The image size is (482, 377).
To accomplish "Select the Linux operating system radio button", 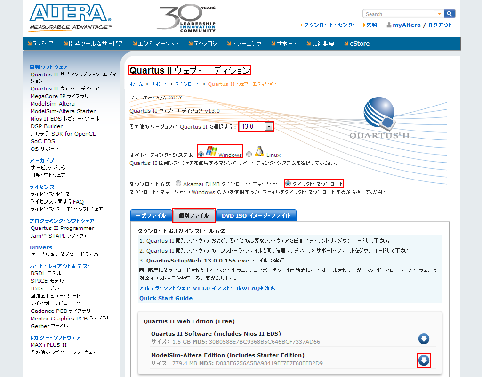I will [x=249, y=154].
